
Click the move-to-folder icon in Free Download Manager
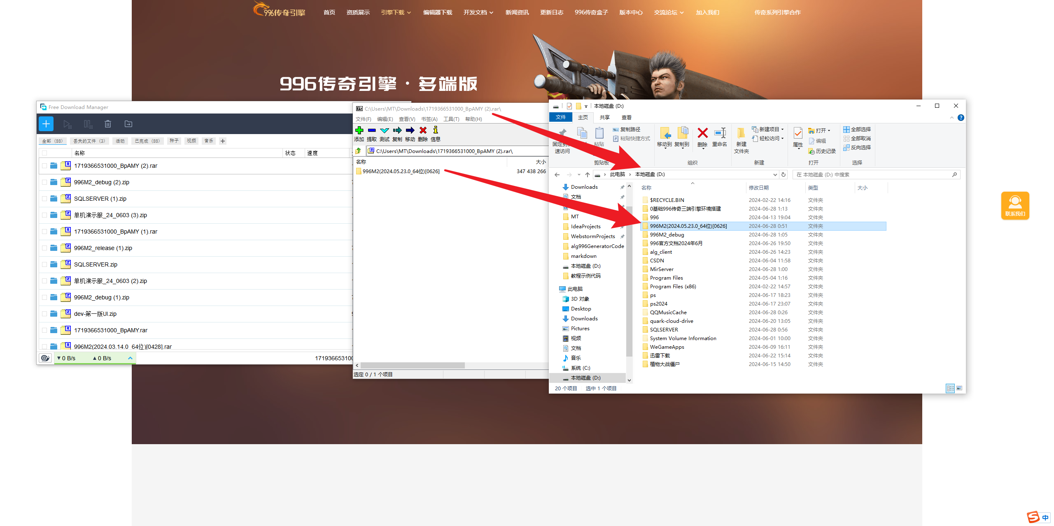128,124
